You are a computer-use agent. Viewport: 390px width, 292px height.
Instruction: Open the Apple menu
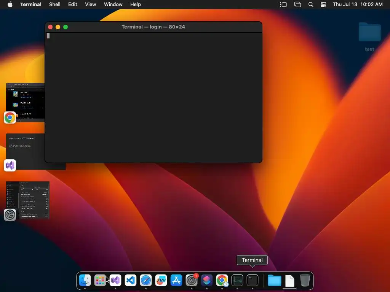(10, 4)
